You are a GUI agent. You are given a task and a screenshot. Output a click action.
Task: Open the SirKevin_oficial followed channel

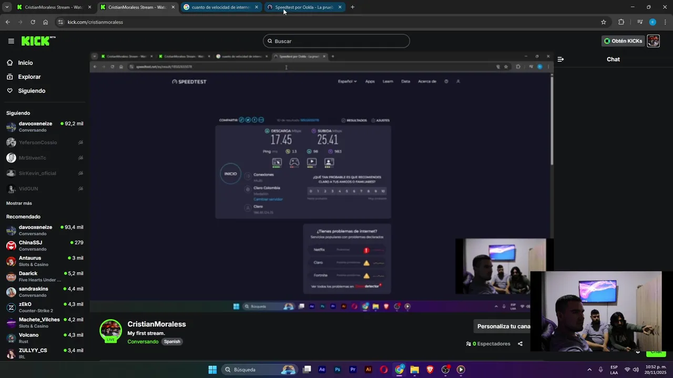(45, 173)
